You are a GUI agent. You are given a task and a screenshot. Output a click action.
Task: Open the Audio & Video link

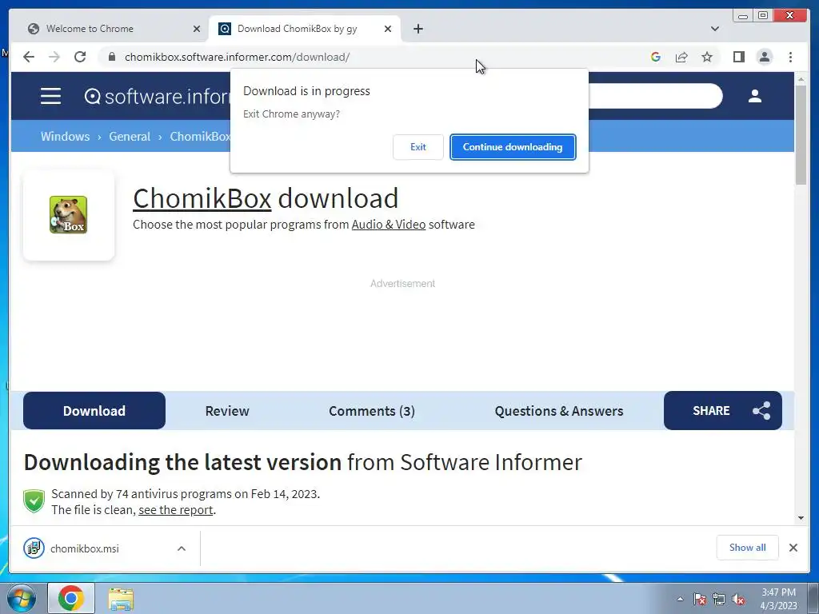[389, 225]
